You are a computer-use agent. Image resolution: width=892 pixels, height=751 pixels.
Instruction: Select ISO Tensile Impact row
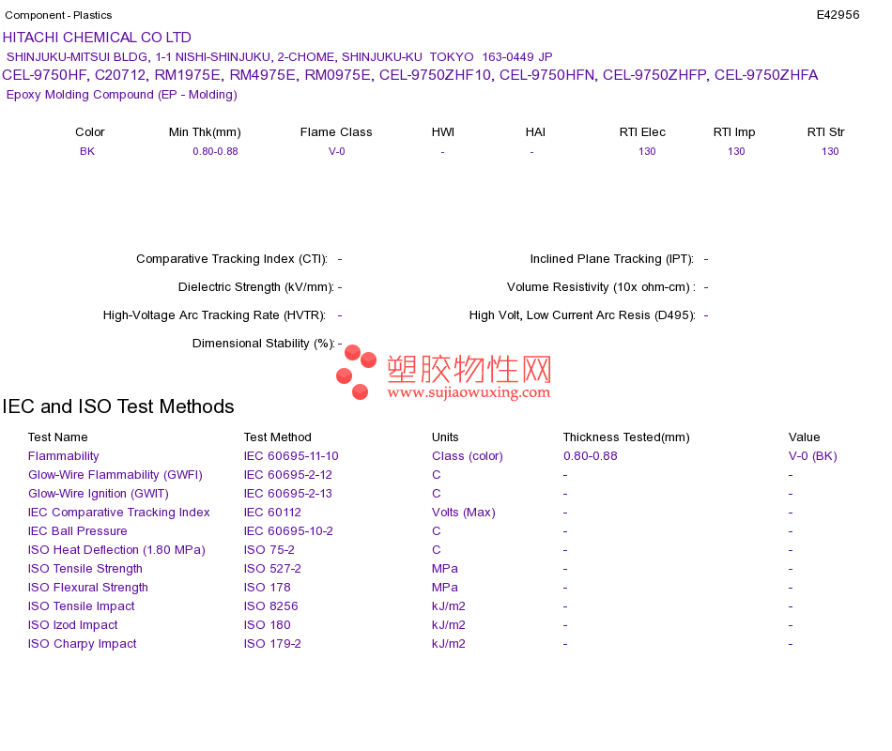(82, 606)
